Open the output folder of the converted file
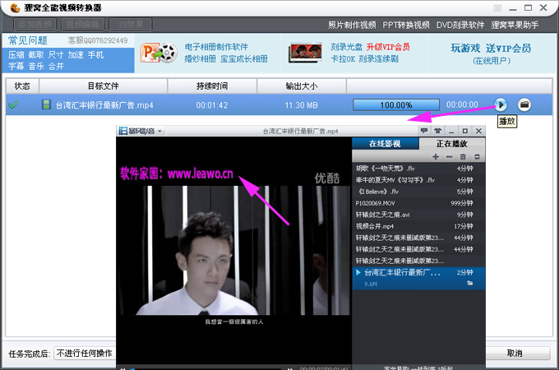This screenshot has width=559, height=370. pyautogui.click(x=524, y=104)
